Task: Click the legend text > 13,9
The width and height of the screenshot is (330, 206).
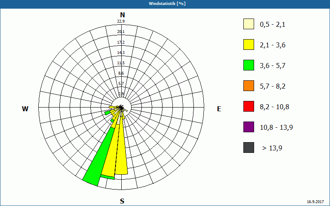Action: click(272, 148)
